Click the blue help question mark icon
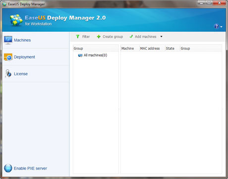Image resolution: width=228 pixels, height=179 pixels. tap(217, 26)
